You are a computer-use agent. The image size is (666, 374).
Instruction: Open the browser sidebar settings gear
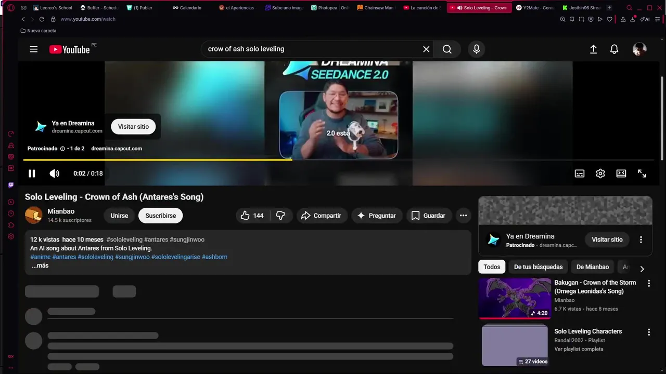[11, 236]
